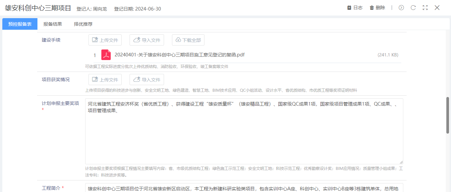Focus the 工程简介 text field
451x192 pixels.
point(244,188)
